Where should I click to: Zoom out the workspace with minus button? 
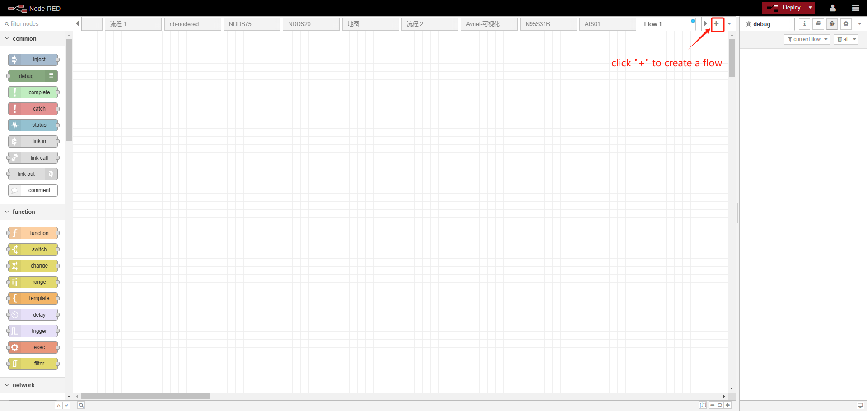(712, 405)
